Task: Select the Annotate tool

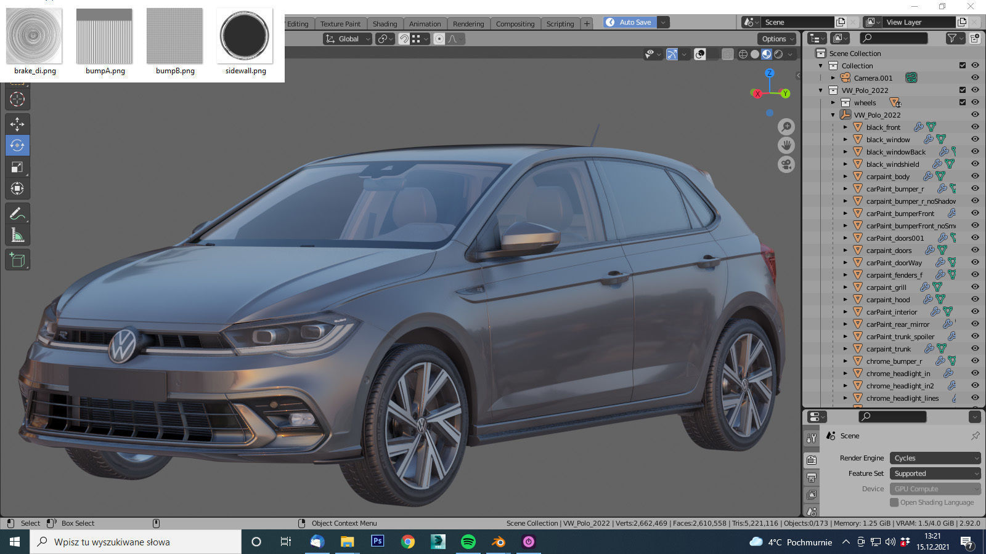Action: coord(17,214)
